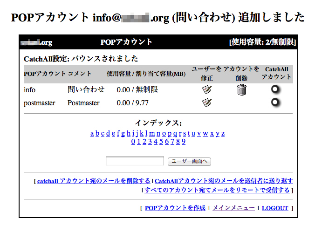
Task: Open index letter r
Action: pyautogui.click(x=180, y=133)
